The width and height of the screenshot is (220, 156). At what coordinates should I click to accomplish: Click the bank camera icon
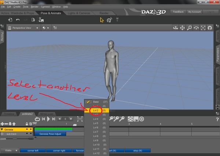(x=196, y=28)
